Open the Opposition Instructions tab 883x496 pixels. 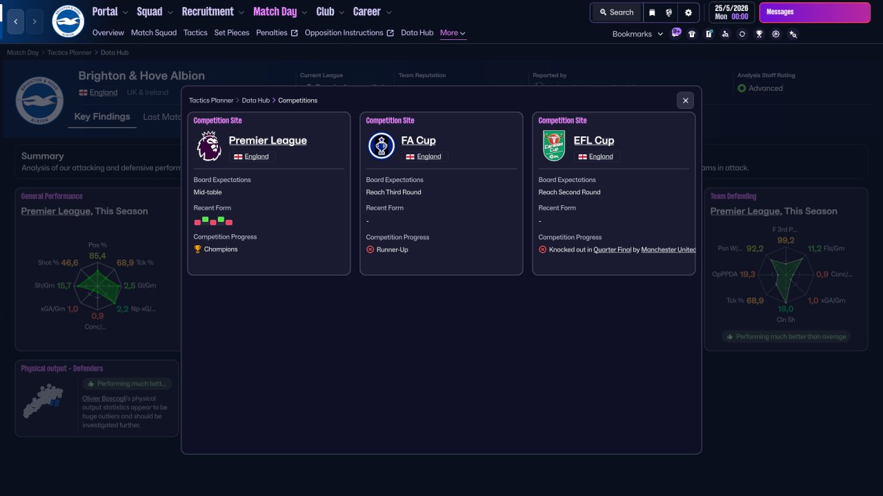[349, 33]
